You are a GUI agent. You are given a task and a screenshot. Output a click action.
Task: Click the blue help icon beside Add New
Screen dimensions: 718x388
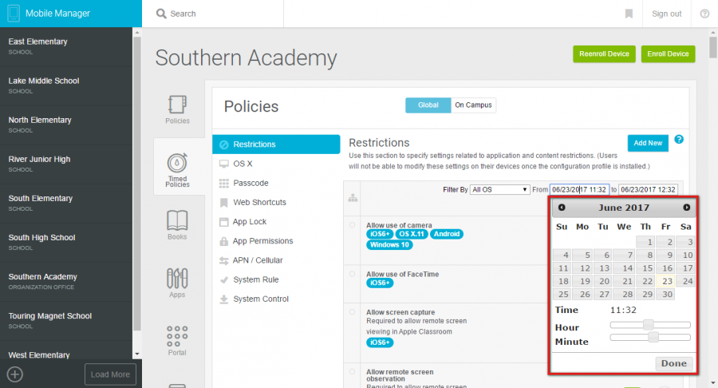(679, 139)
